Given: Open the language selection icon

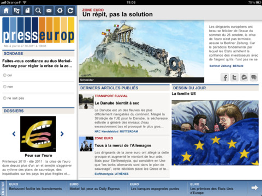Looking at the screenshot, I should (16, 10).
